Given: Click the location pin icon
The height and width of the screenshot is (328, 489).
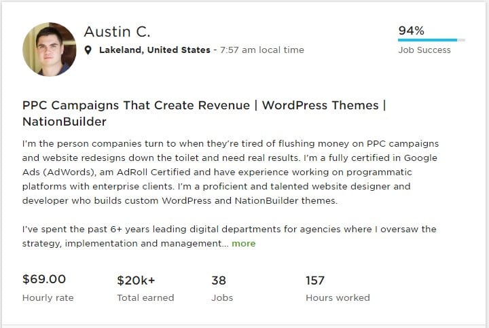Looking at the screenshot, I should click(88, 50).
